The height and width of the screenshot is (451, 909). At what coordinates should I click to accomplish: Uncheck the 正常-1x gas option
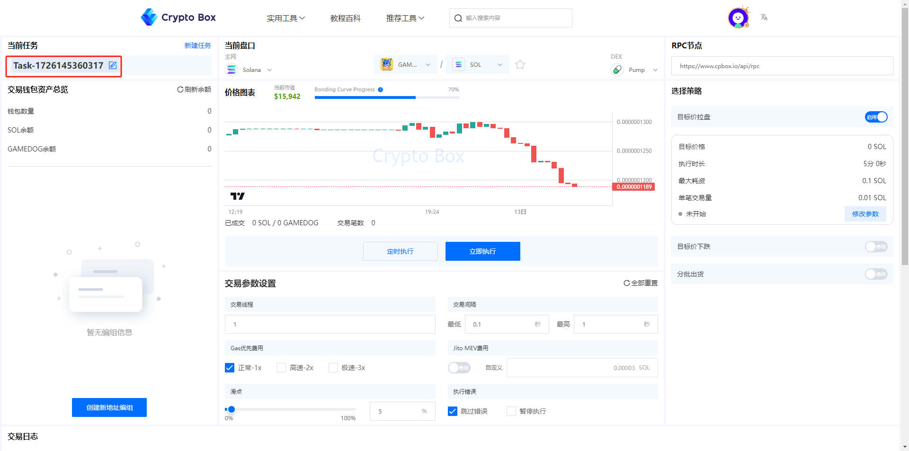tap(230, 368)
